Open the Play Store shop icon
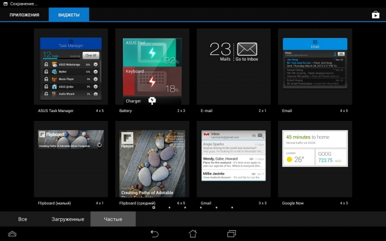The height and width of the screenshot is (241, 386). 376,15
